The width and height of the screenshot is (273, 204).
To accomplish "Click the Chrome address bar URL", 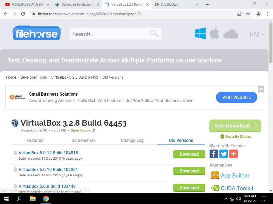I will [90, 14].
